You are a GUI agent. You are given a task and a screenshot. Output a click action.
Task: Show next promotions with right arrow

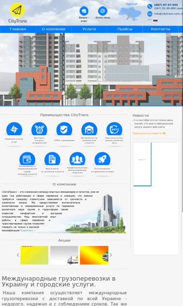coord(111,255)
